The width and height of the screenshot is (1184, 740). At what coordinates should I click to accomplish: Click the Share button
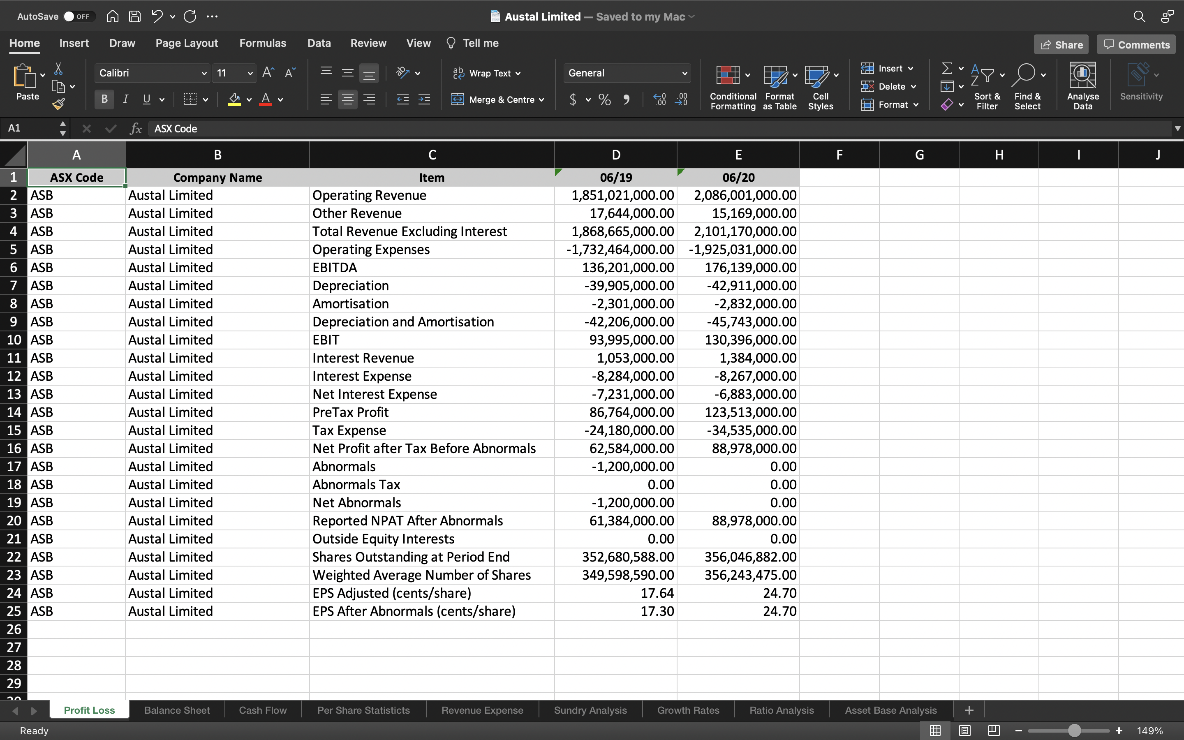1061,44
